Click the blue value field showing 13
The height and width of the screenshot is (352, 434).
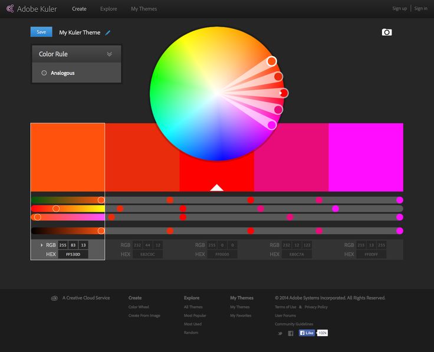pos(83,245)
